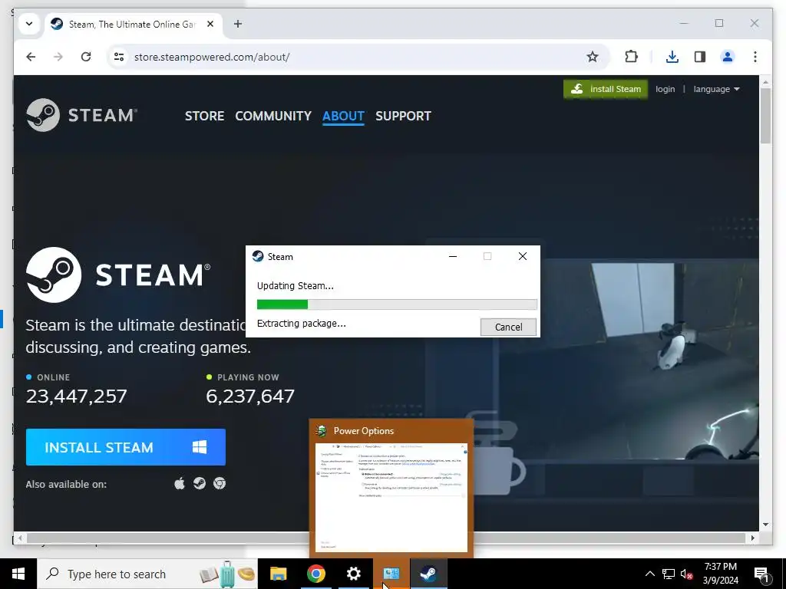Expand the tab search dropdown
786x589 pixels.
pyautogui.click(x=29, y=24)
